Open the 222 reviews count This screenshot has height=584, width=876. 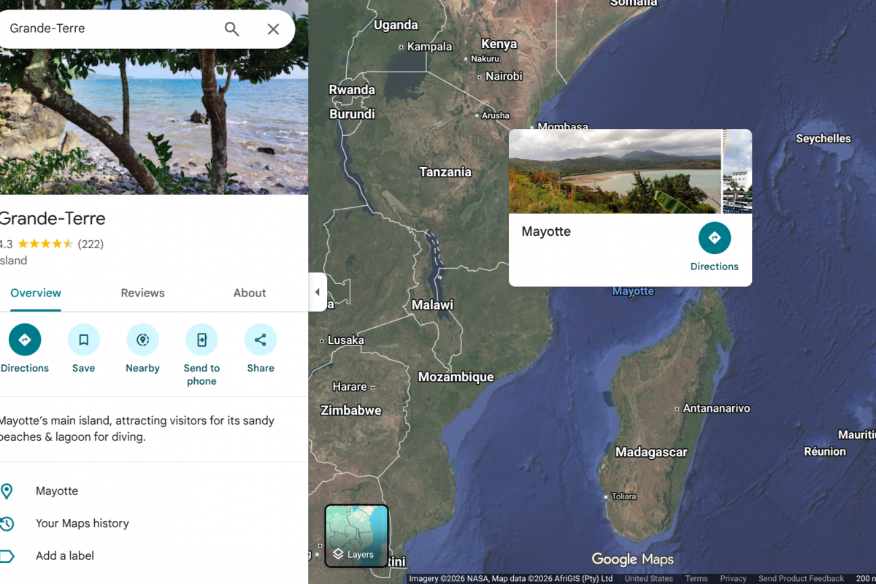[x=91, y=244]
